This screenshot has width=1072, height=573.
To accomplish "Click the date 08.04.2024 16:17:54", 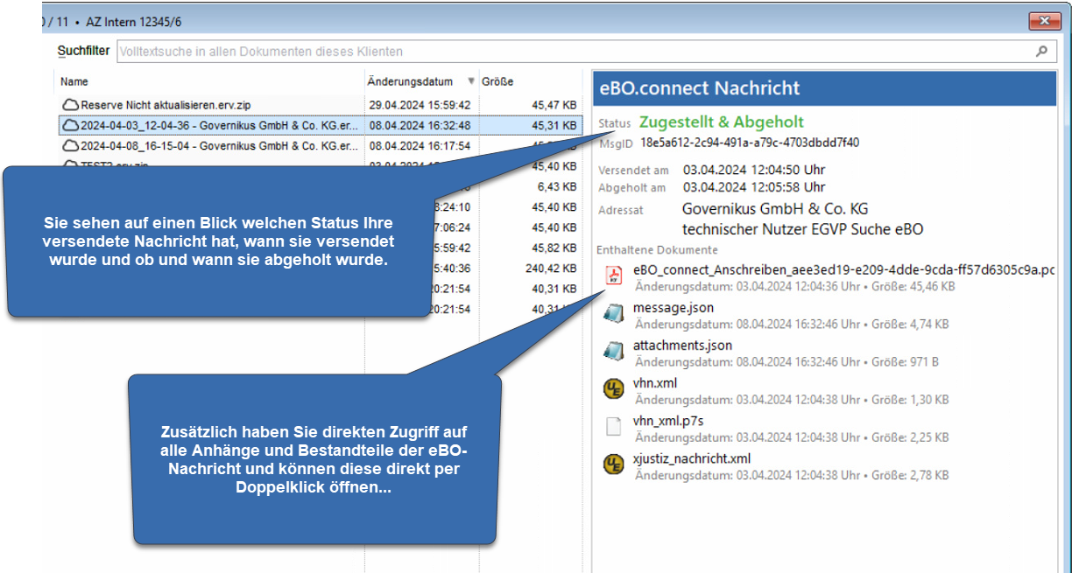I will (420, 146).
